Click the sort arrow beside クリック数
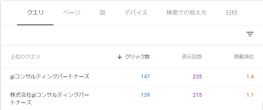Viewport: 263px width, 110px height. pos(119,57)
